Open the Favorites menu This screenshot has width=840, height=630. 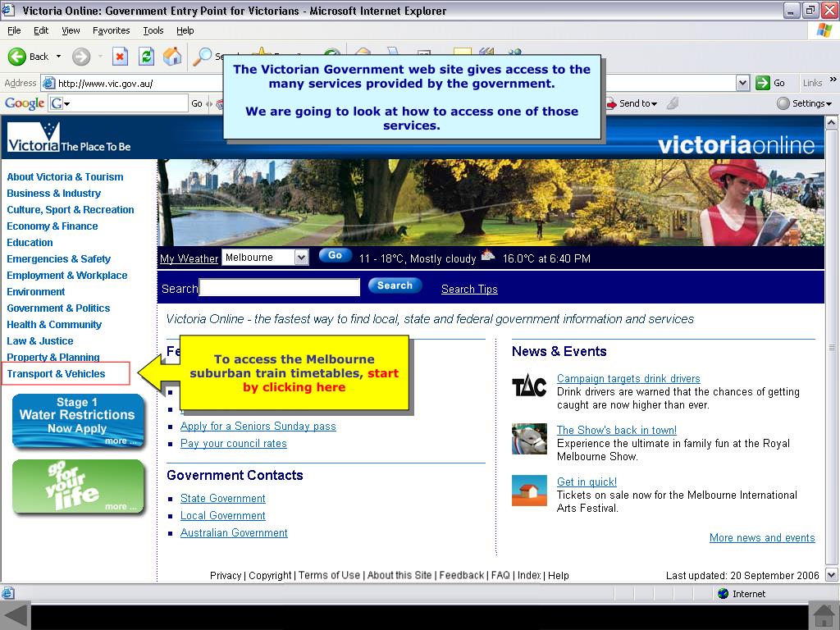click(x=111, y=30)
